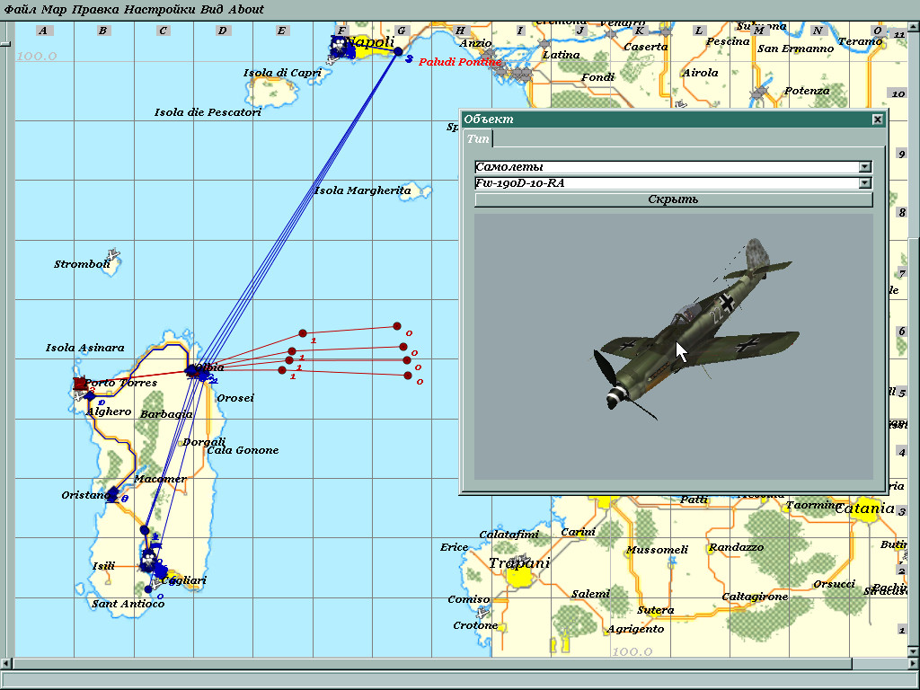Open the Файл menu
The height and width of the screenshot is (690, 920).
click(21, 9)
